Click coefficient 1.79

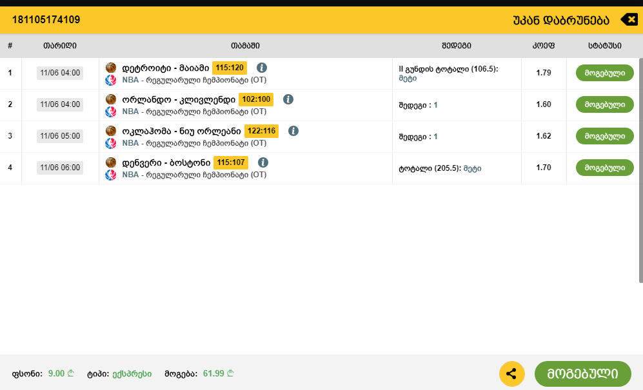click(x=544, y=73)
